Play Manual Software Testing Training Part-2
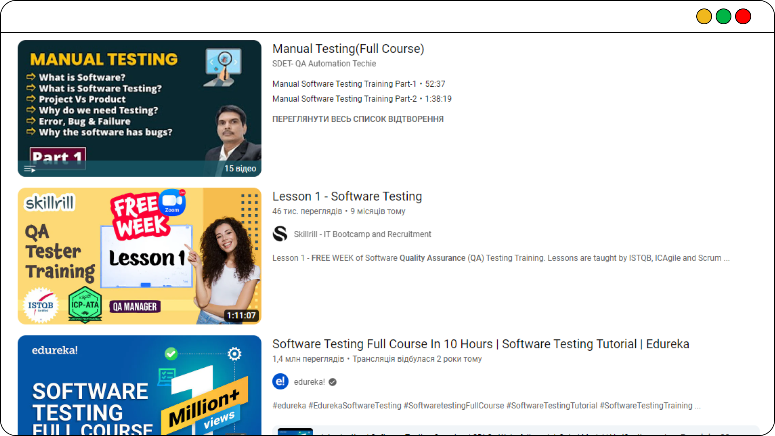Viewport: 775px width, 436px height. [x=362, y=99]
